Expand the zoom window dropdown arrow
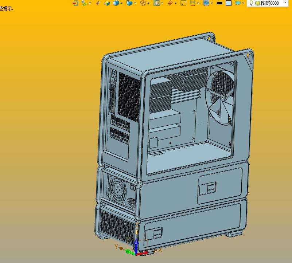292x263 pixels. tap(162, 3)
